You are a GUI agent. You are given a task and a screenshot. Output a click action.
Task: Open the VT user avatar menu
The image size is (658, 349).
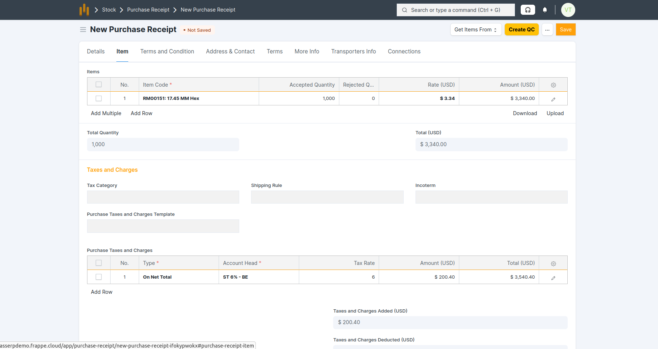pyautogui.click(x=568, y=10)
